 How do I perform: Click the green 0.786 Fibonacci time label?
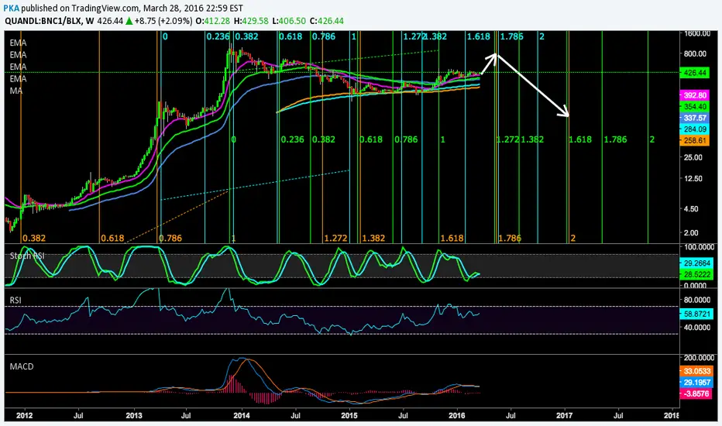[406, 139]
